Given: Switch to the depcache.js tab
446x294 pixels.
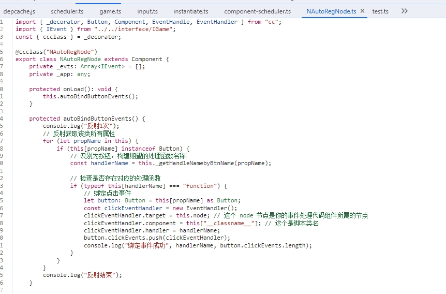Looking at the screenshot, I should coord(19,11).
